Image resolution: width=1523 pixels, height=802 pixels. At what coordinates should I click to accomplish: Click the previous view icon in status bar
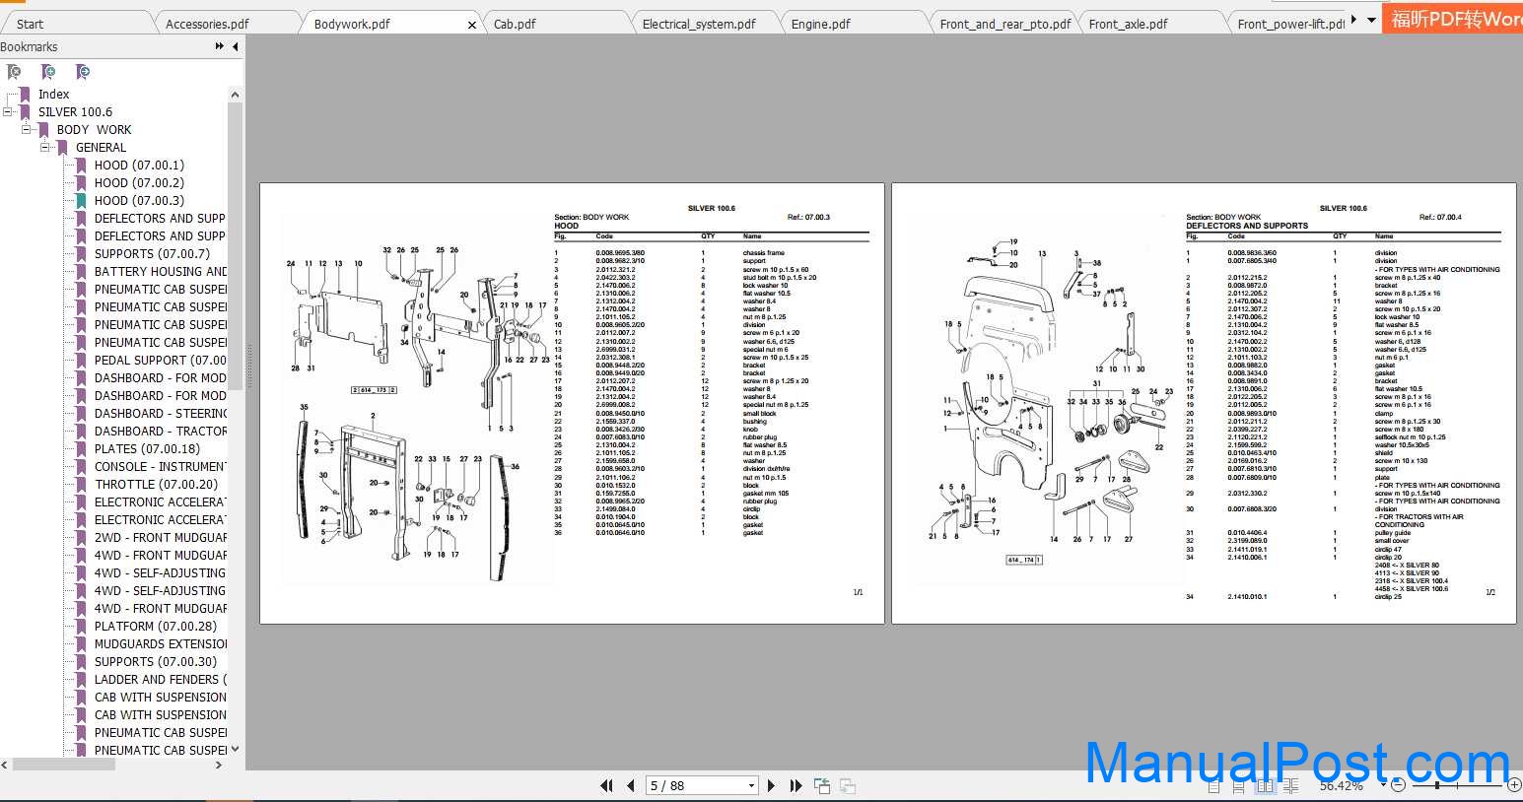pyautogui.click(x=822, y=785)
